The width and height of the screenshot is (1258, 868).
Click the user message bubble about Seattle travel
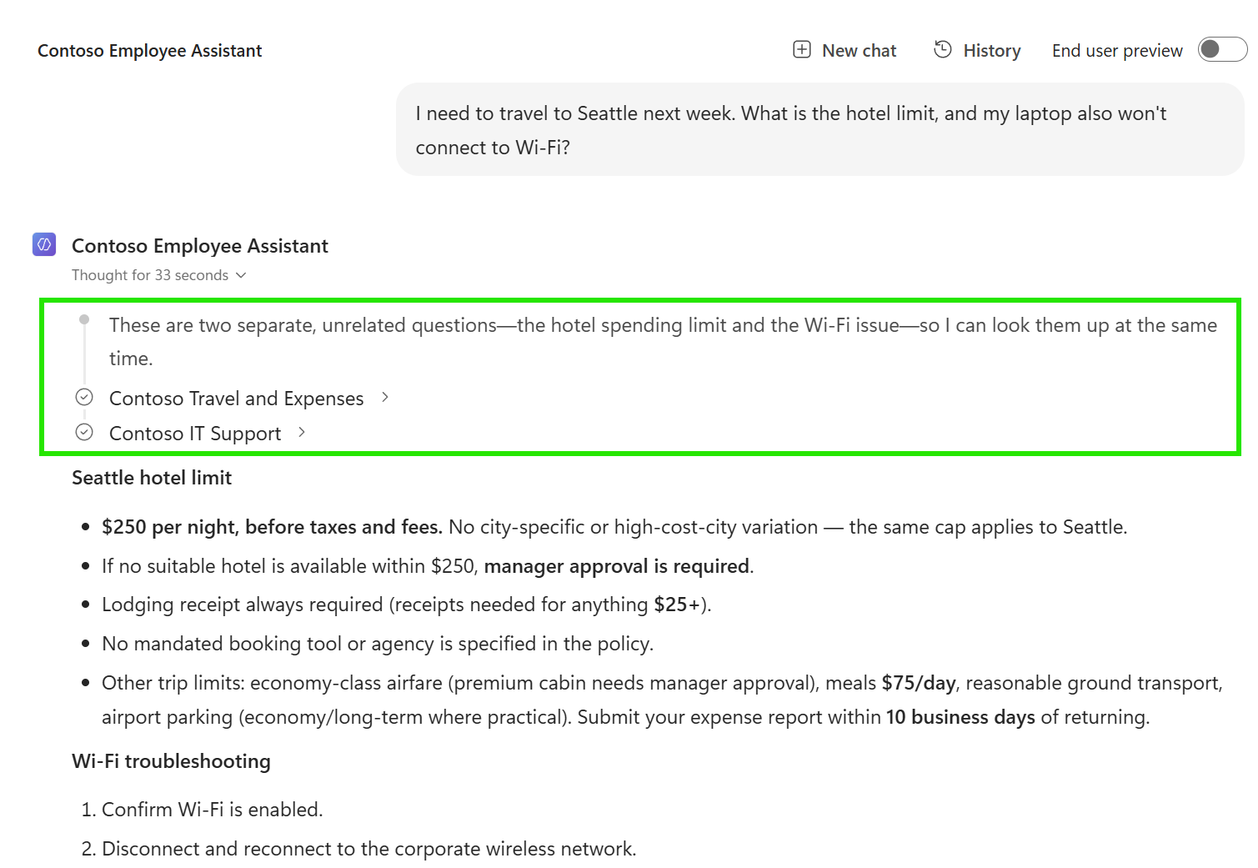[820, 129]
